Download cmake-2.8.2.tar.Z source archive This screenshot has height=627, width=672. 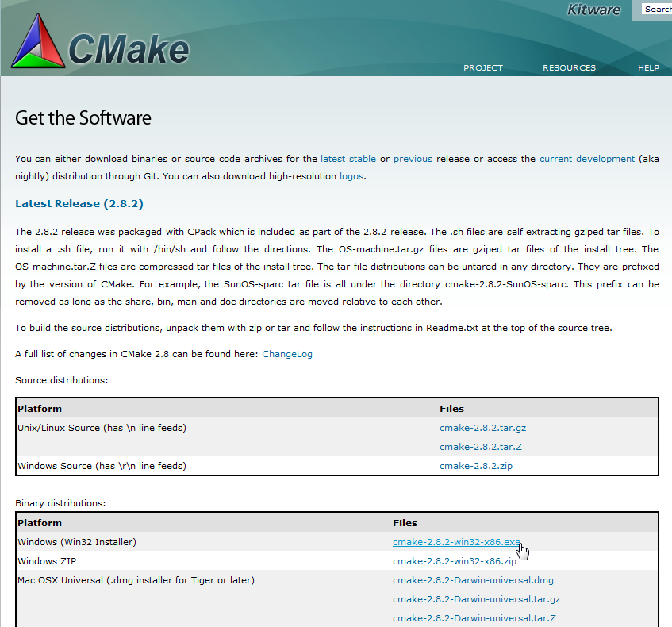pyautogui.click(x=481, y=447)
